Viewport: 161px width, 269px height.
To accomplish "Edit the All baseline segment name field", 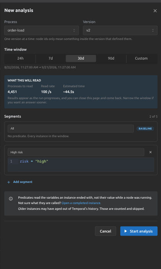I will coord(71,128).
